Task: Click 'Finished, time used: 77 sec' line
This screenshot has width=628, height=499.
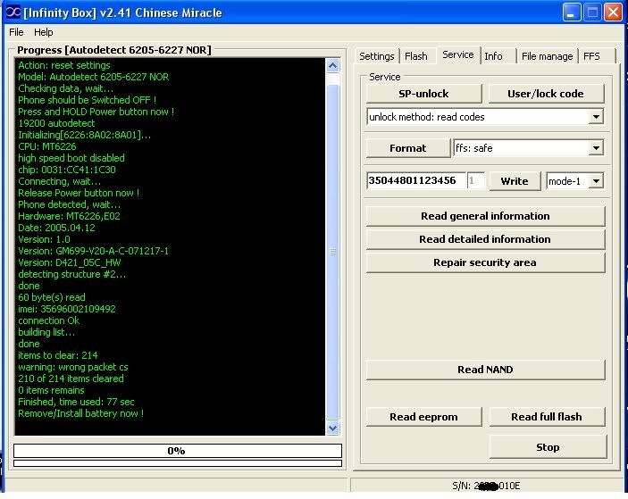Action: point(76,402)
